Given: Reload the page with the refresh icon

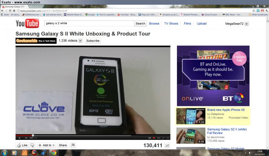Looking at the screenshot, I should pos(10,11).
